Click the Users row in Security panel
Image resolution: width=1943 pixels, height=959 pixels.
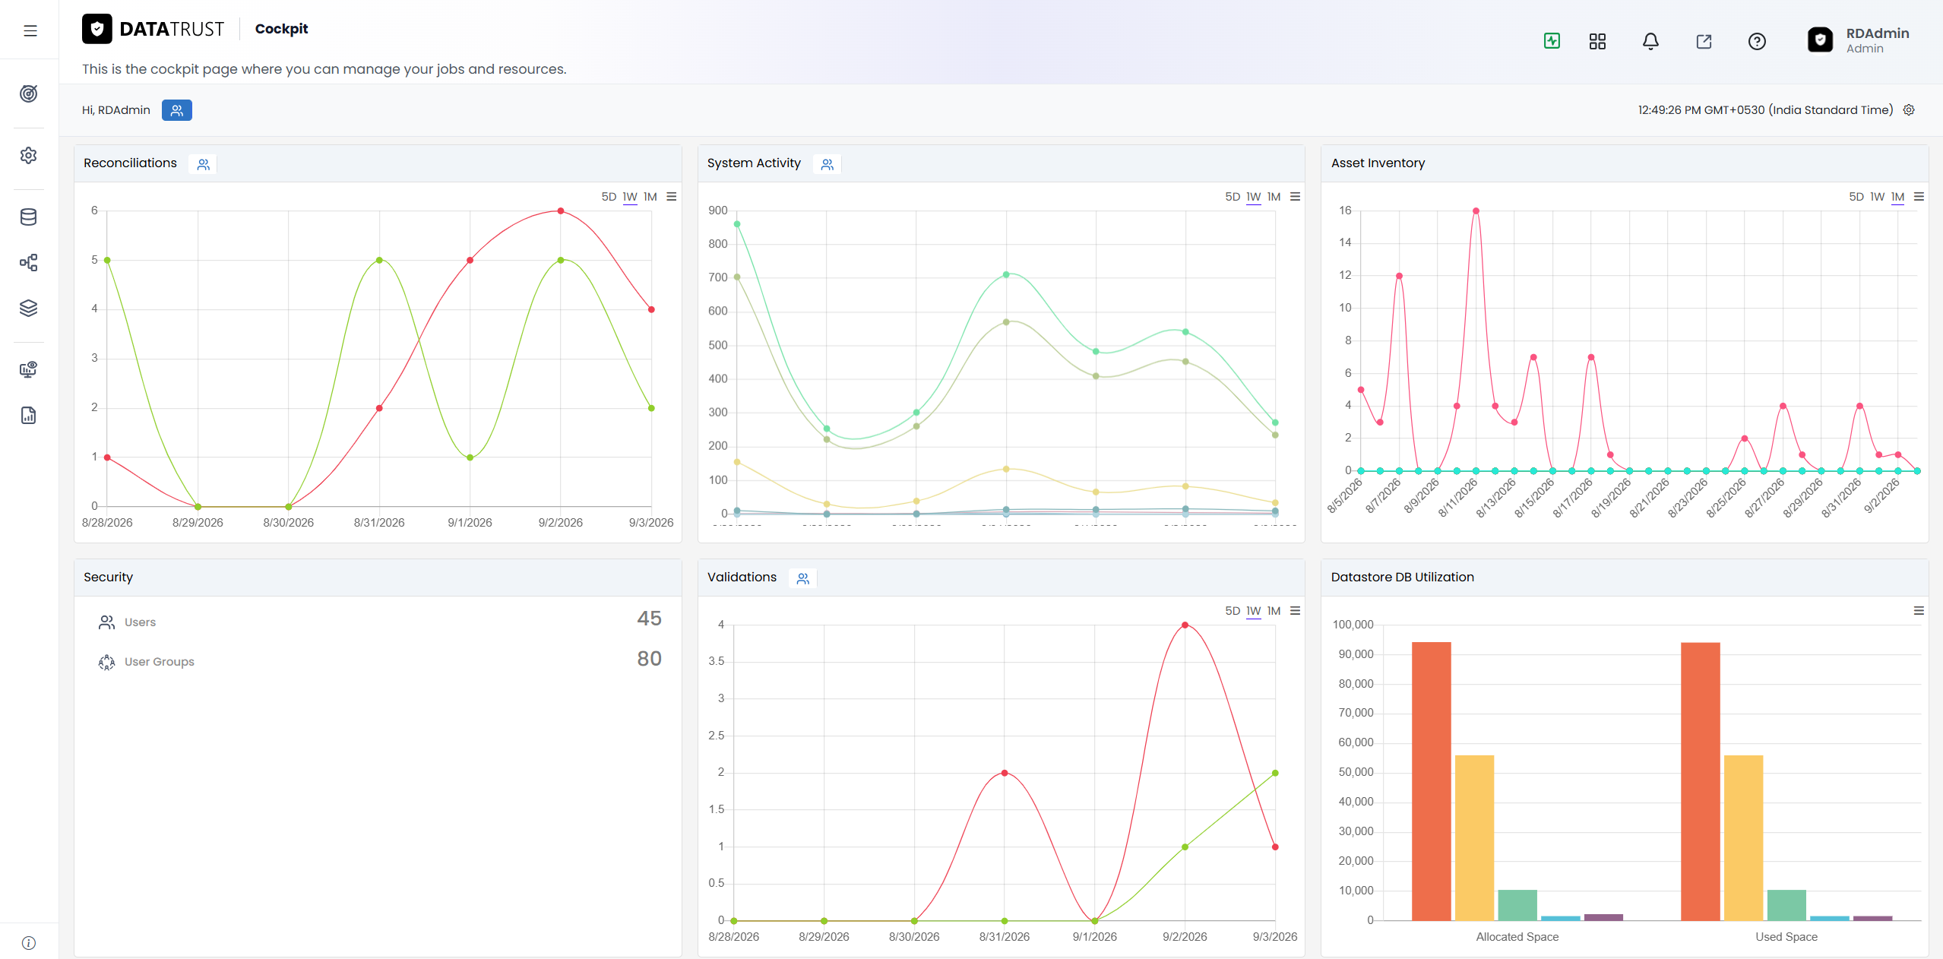(378, 622)
